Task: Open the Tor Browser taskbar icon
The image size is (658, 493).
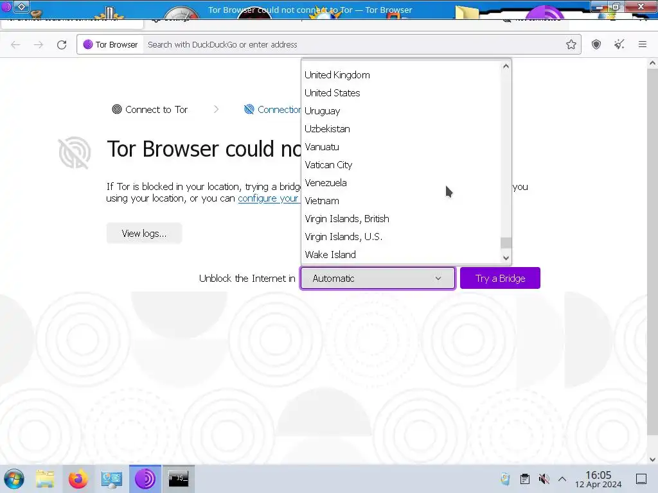Action: [145, 479]
